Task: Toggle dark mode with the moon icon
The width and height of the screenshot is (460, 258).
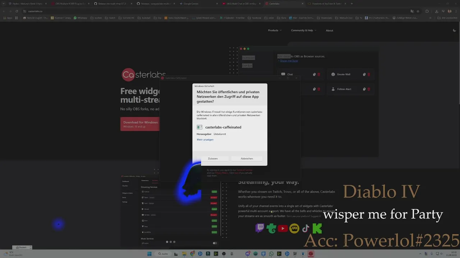Action: coord(455,30)
